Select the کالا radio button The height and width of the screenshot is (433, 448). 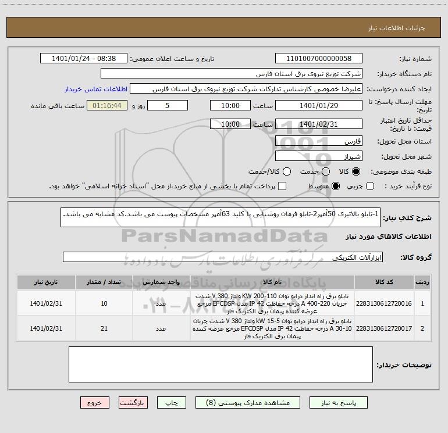point(356,171)
